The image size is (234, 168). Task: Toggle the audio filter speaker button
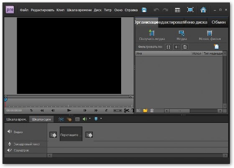pyautogui.click(x=176, y=47)
